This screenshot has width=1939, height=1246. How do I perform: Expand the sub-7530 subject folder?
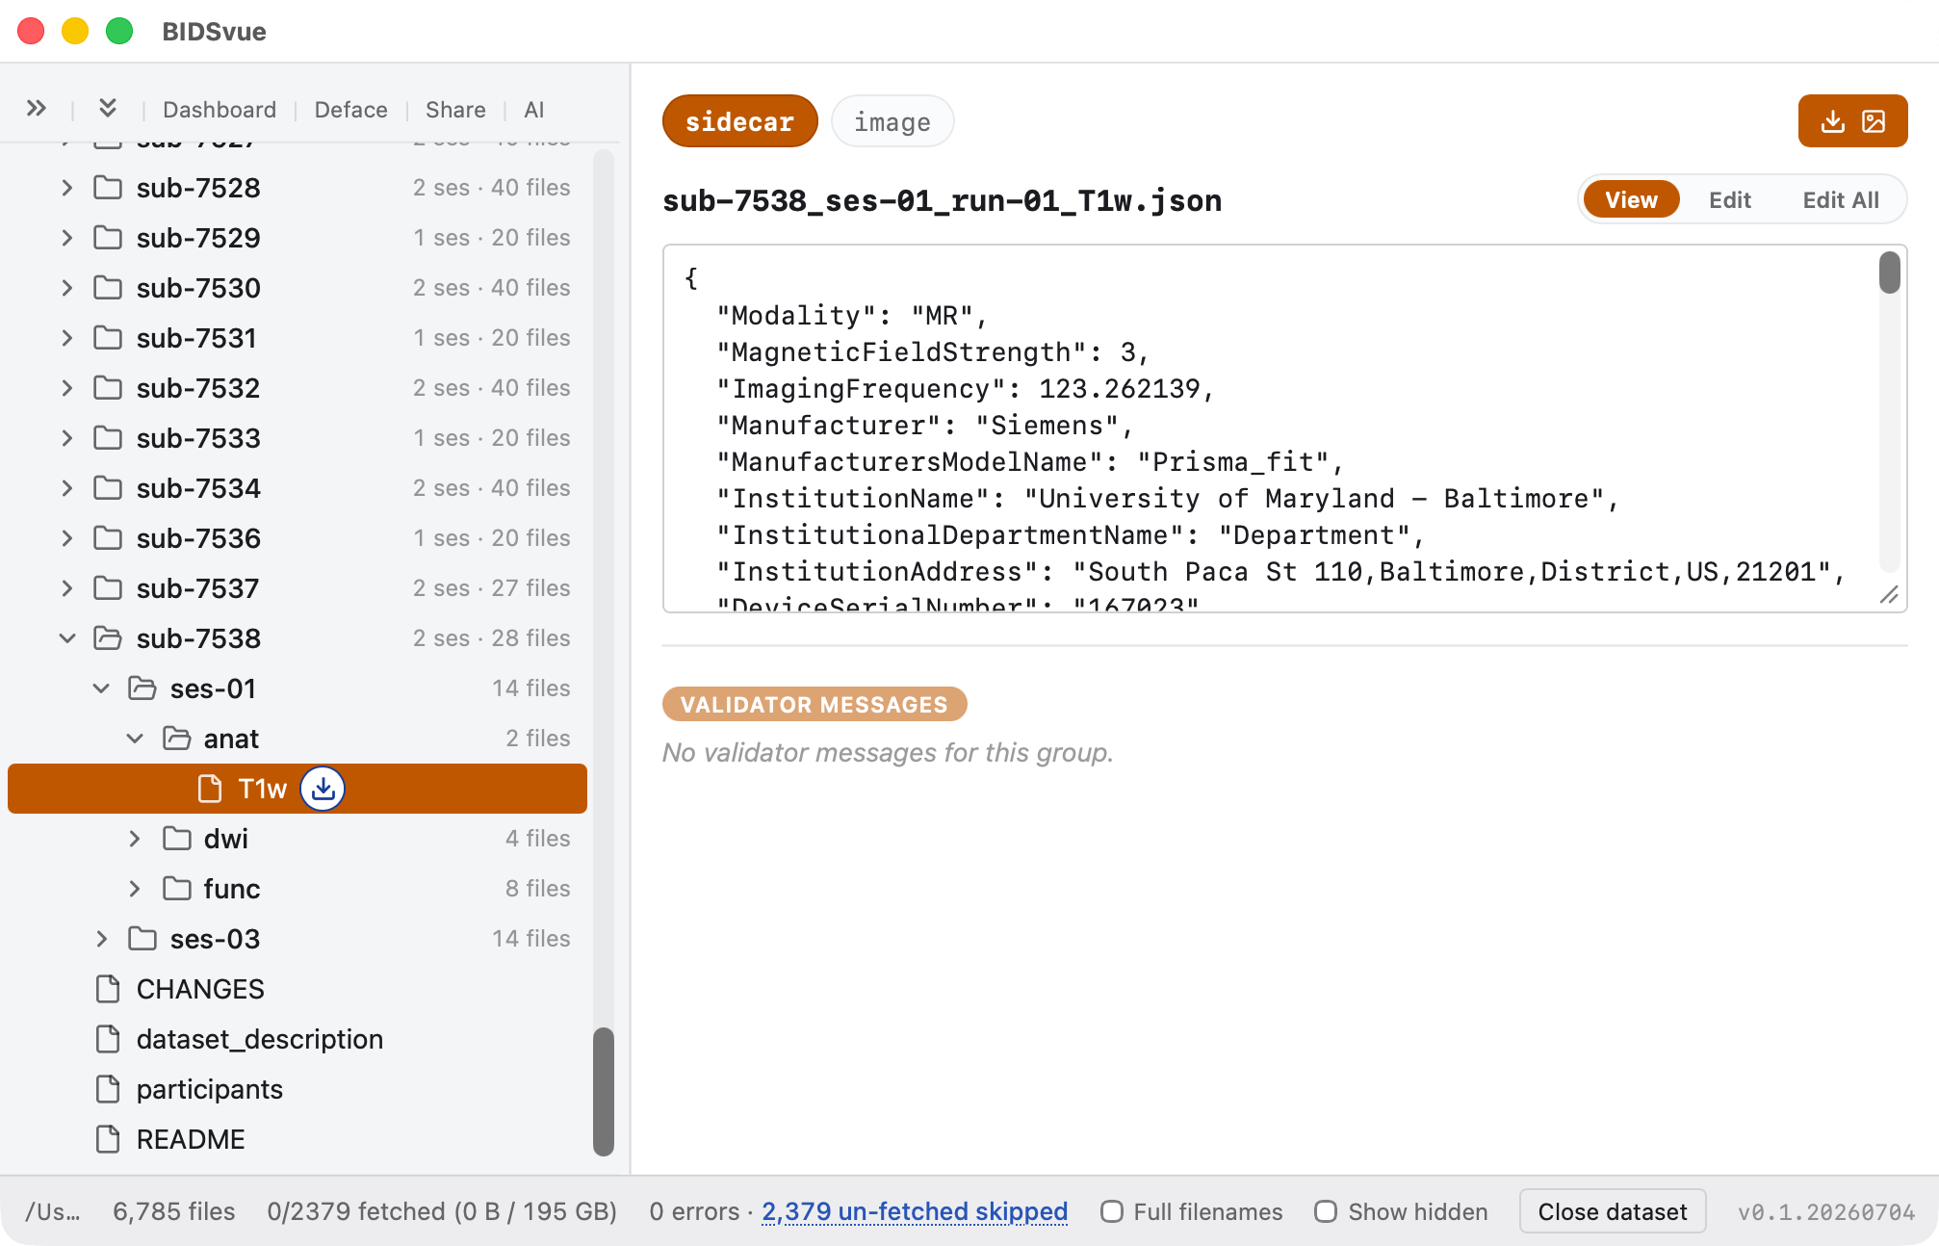pos(66,288)
